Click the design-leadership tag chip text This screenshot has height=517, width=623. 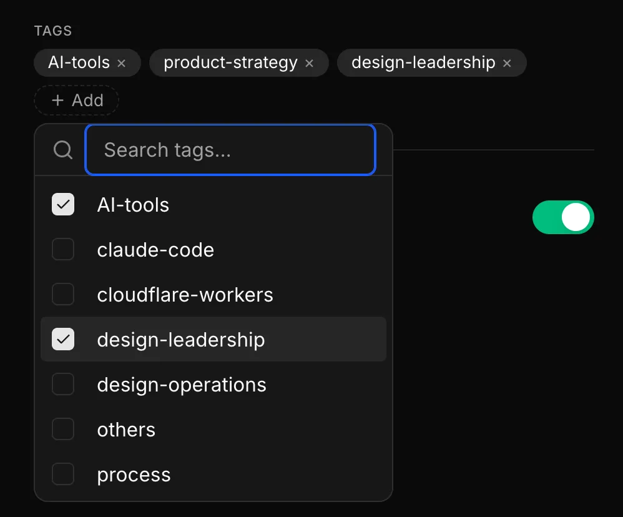(x=423, y=63)
